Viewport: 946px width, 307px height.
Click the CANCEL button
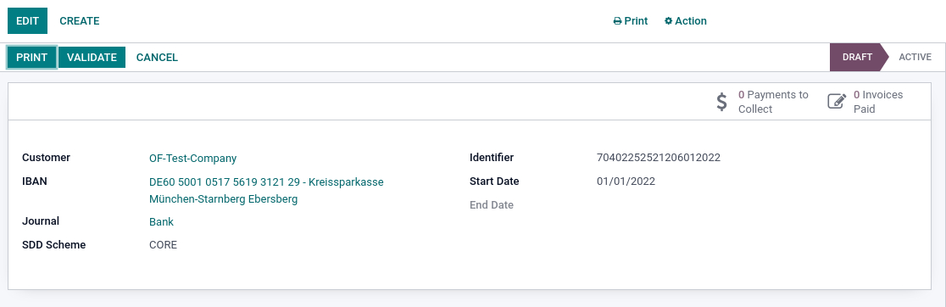point(157,58)
